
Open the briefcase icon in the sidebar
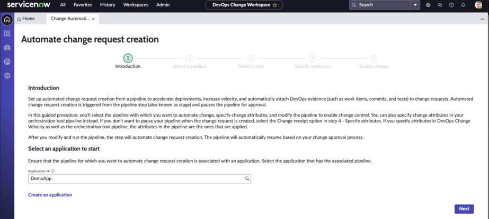(x=7, y=48)
